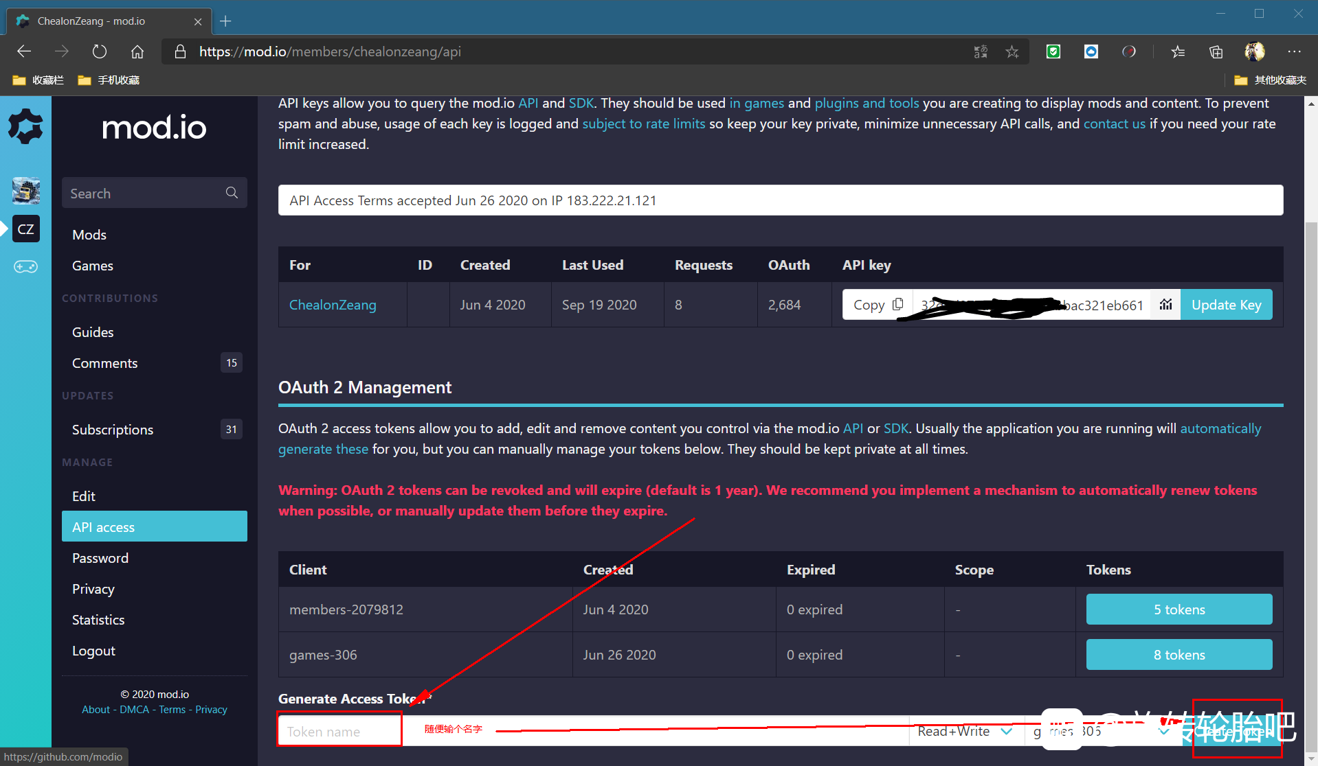Screen dimensions: 1318x766
Task: Open Subscriptions in the sidebar
Action: [113, 430]
